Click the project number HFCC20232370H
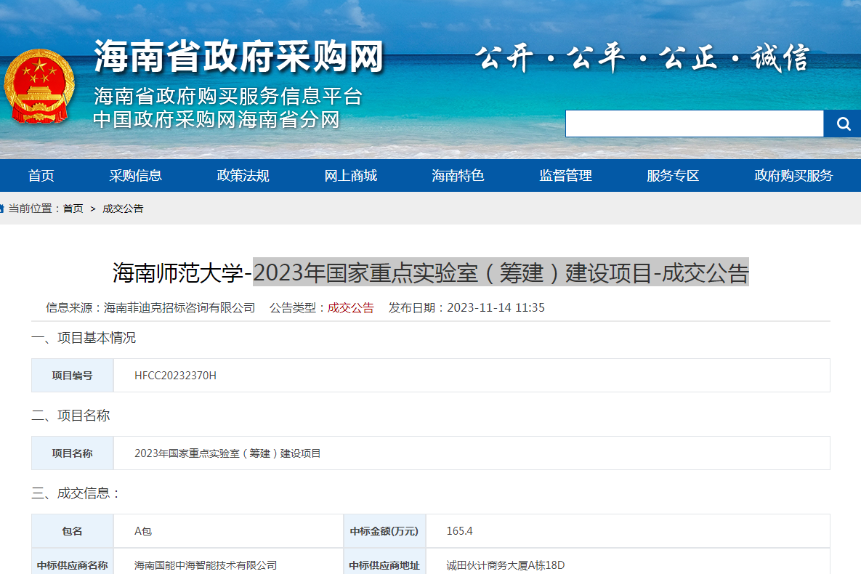 tap(175, 376)
